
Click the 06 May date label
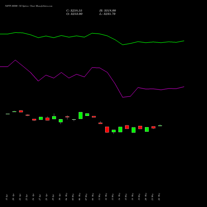point(79,197)
